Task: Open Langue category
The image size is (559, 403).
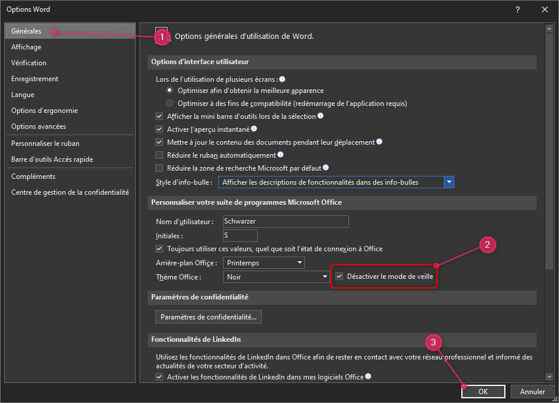Action: (70, 95)
